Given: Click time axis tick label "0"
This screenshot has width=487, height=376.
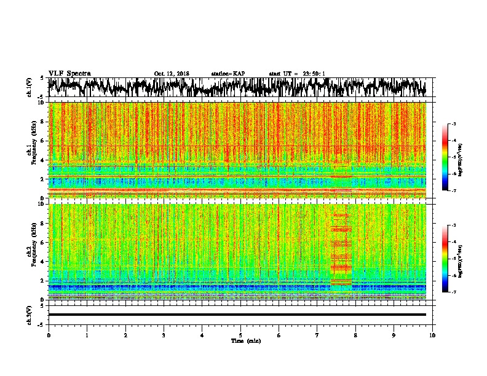Looking at the screenshot, I should click(49, 335).
